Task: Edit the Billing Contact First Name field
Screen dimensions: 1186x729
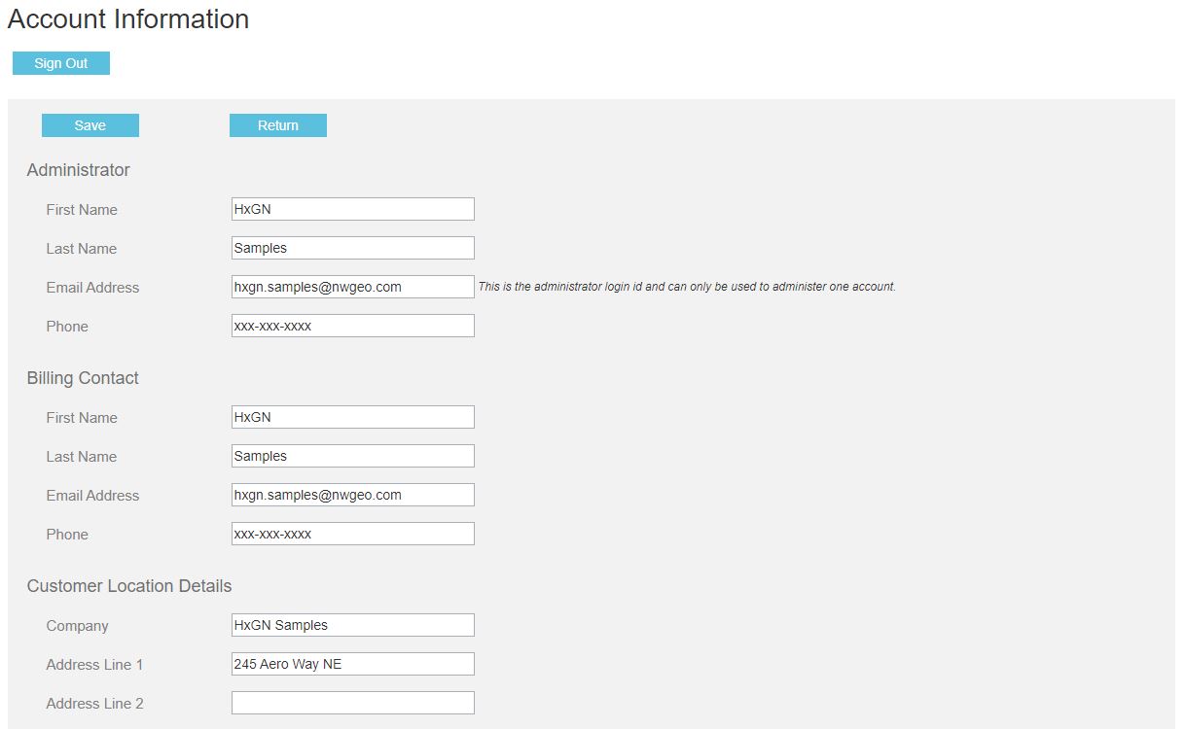Action: click(352, 417)
